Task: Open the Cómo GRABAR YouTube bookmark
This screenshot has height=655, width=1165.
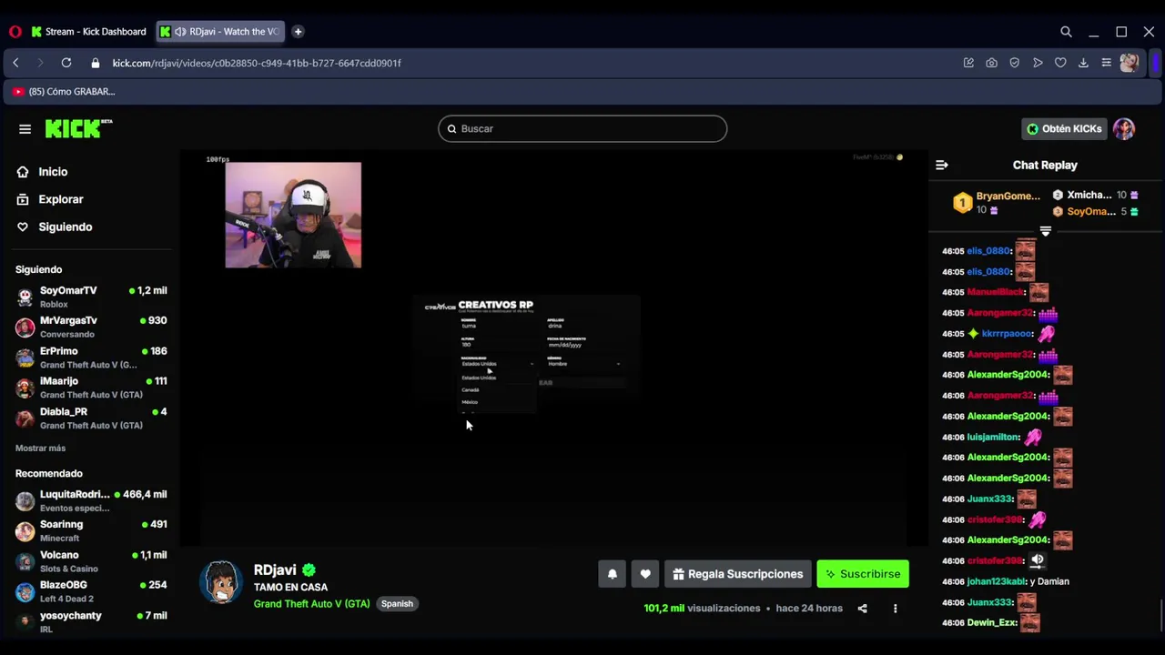Action: click(x=64, y=92)
